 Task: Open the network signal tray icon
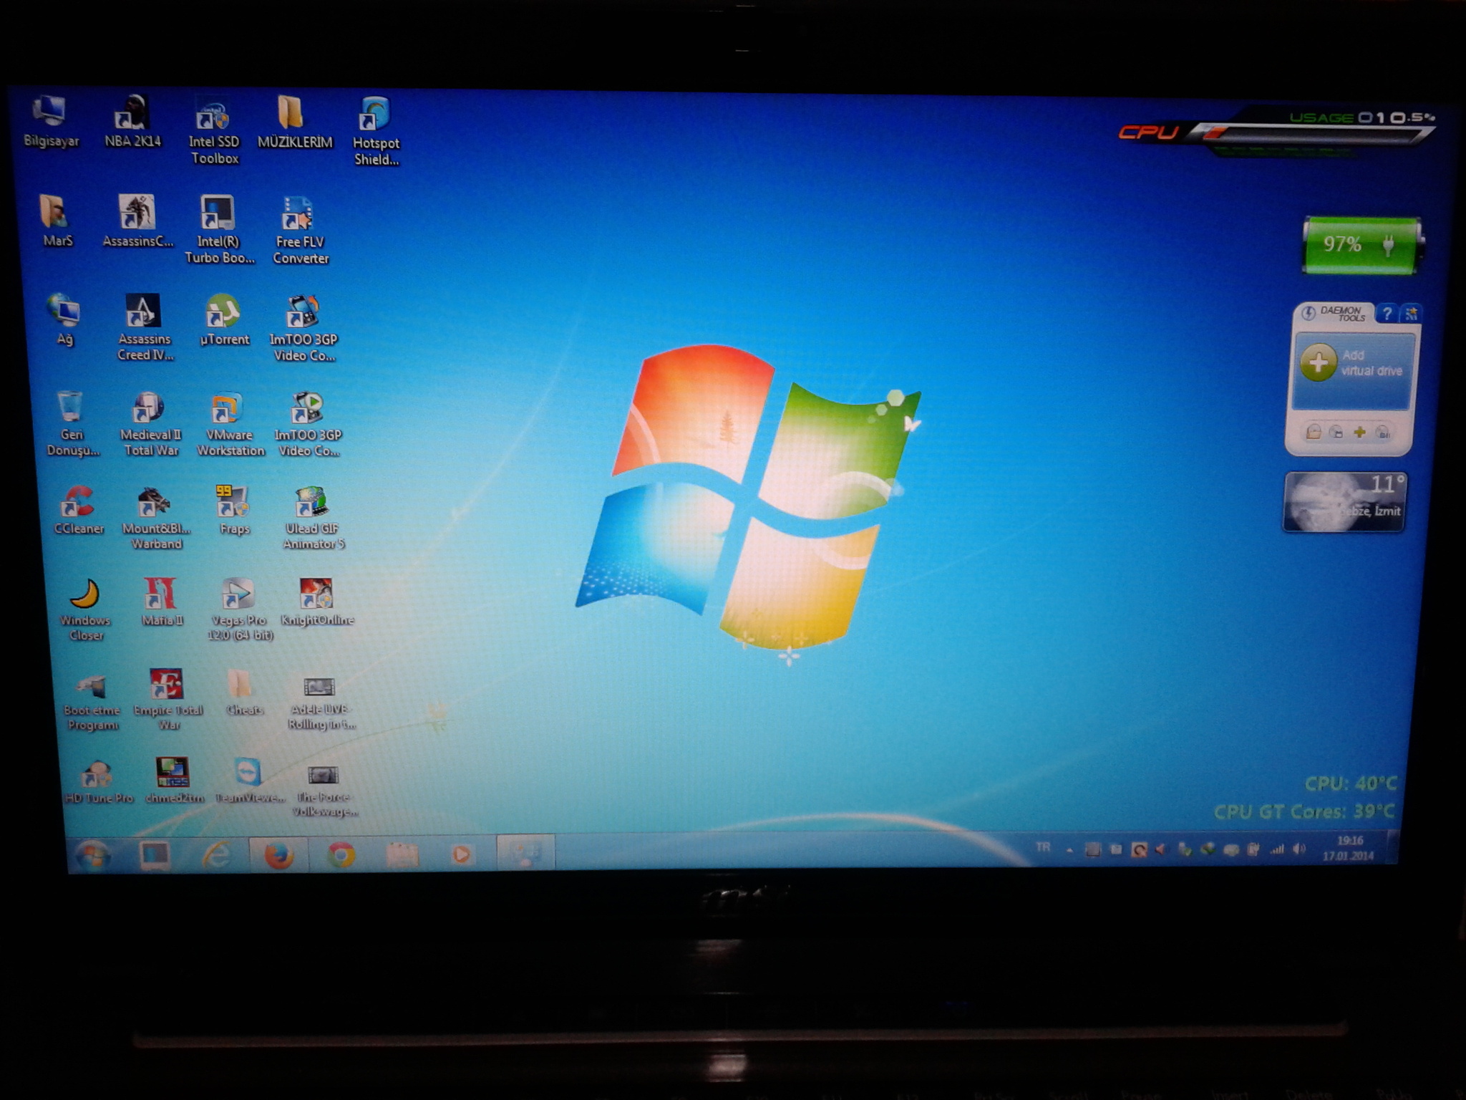click(x=1277, y=849)
